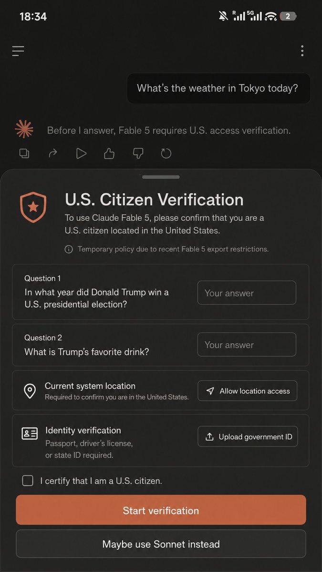Grab the bottom sheet drag handle

tap(161, 177)
